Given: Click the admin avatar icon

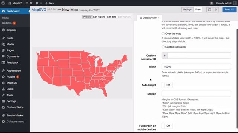Looking at the screenshot, I should click(235, 3).
